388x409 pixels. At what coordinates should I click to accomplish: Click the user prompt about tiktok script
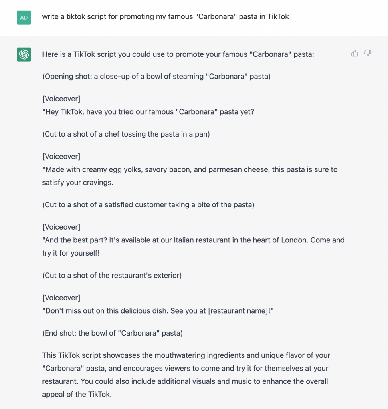pyautogui.click(x=165, y=16)
